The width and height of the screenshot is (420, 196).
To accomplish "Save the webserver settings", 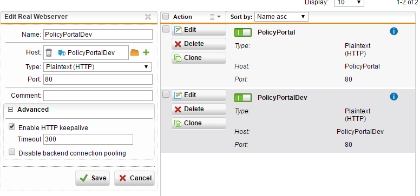I will tap(93, 178).
